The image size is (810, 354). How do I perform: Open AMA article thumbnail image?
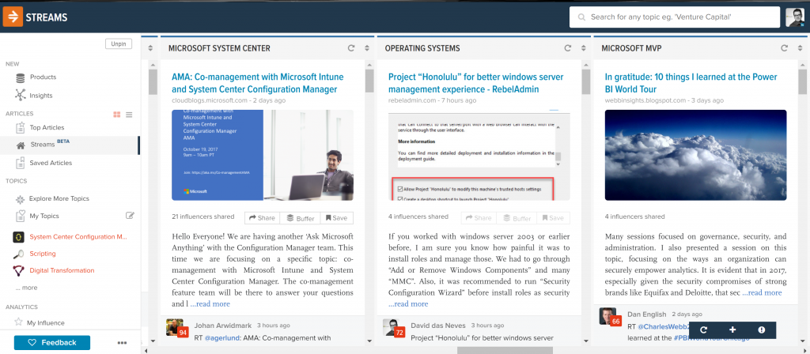(263, 155)
